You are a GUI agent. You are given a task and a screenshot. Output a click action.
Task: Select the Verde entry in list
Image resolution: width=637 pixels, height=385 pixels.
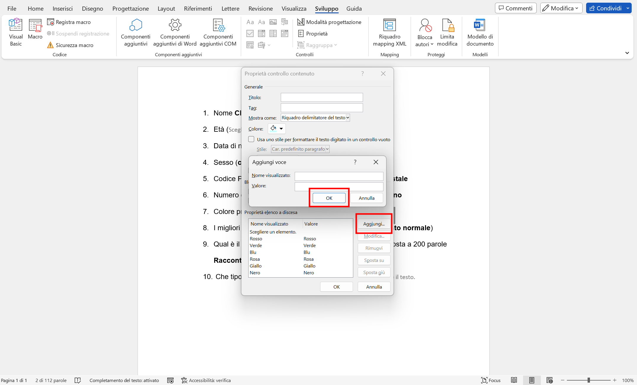256,245
